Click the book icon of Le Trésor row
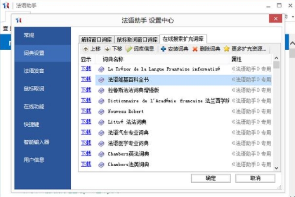The height and width of the screenshot is (197, 295). pos(101,69)
